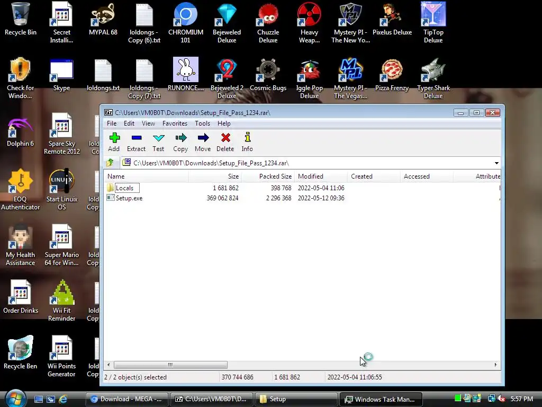542x407 pixels.
Task: Expand the address bar path dropdown
Action: [x=496, y=163]
